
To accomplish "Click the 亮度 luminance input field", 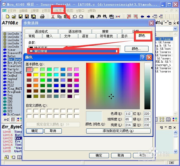I will point(128,125).
